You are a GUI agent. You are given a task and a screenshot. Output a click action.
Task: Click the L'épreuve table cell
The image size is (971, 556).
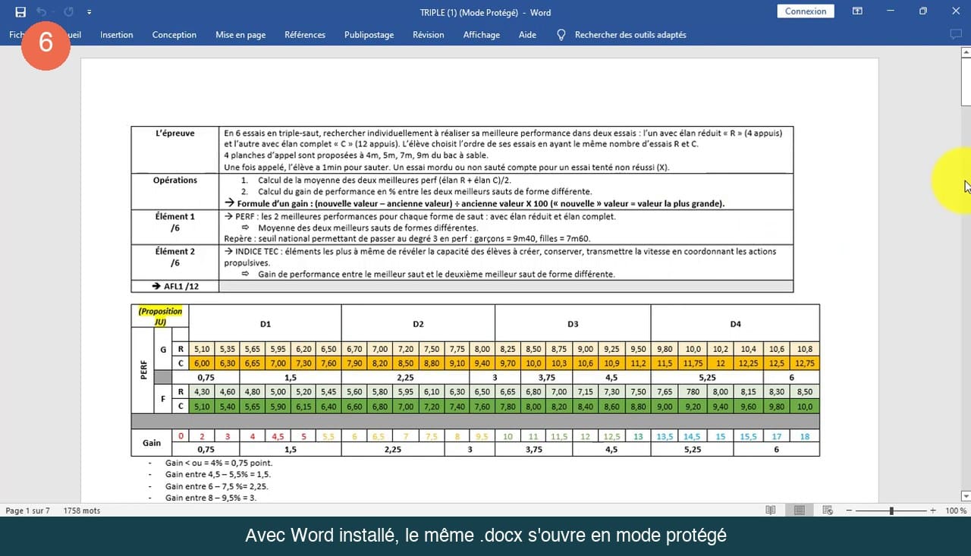pyautogui.click(x=175, y=150)
